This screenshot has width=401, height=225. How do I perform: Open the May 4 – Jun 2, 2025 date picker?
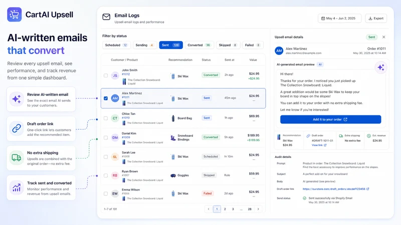[340, 18]
